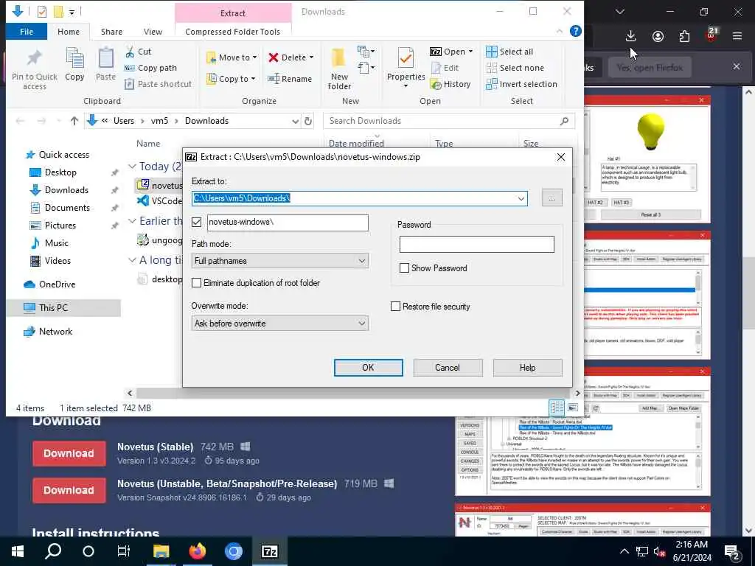Open Firefox extensions puzzle icon
Screen dimensions: 755x566
pos(684,36)
